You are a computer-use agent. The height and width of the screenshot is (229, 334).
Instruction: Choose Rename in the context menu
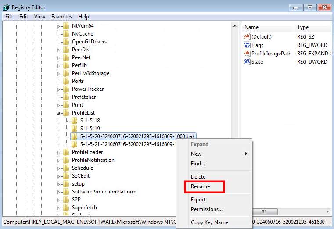[x=214, y=186]
